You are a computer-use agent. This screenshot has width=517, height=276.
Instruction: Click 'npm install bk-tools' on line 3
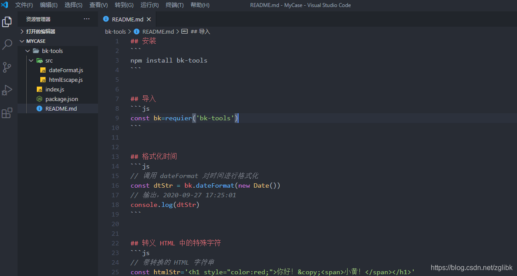(x=169, y=60)
